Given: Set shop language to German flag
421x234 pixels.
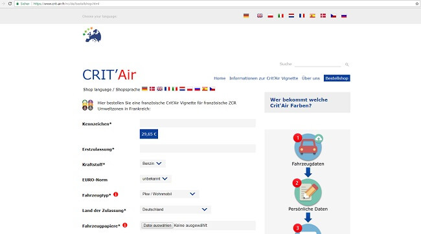Looking at the screenshot, I should [x=144, y=89].
